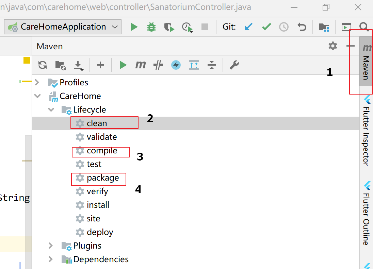Show Git history with the clock icon
The width and height of the screenshot is (373, 269).
[x=284, y=27]
